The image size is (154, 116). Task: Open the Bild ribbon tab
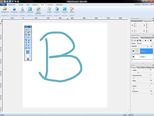coord(28,5)
